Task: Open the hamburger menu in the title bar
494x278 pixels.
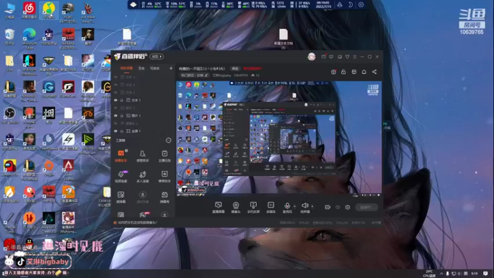Action: point(354,57)
